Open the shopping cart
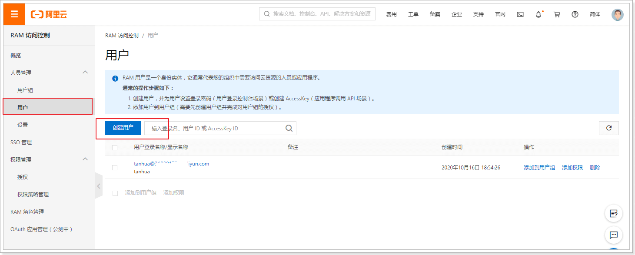This screenshot has height=255, width=635. [556, 14]
